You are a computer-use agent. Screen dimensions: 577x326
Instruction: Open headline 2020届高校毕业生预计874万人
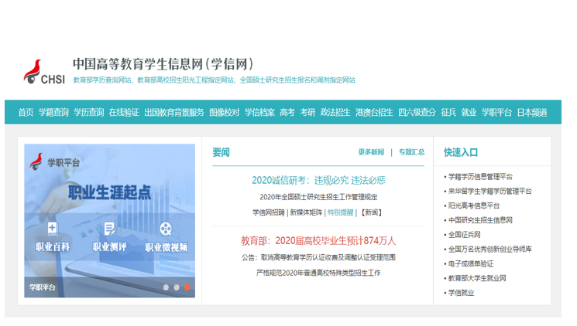point(318,241)
